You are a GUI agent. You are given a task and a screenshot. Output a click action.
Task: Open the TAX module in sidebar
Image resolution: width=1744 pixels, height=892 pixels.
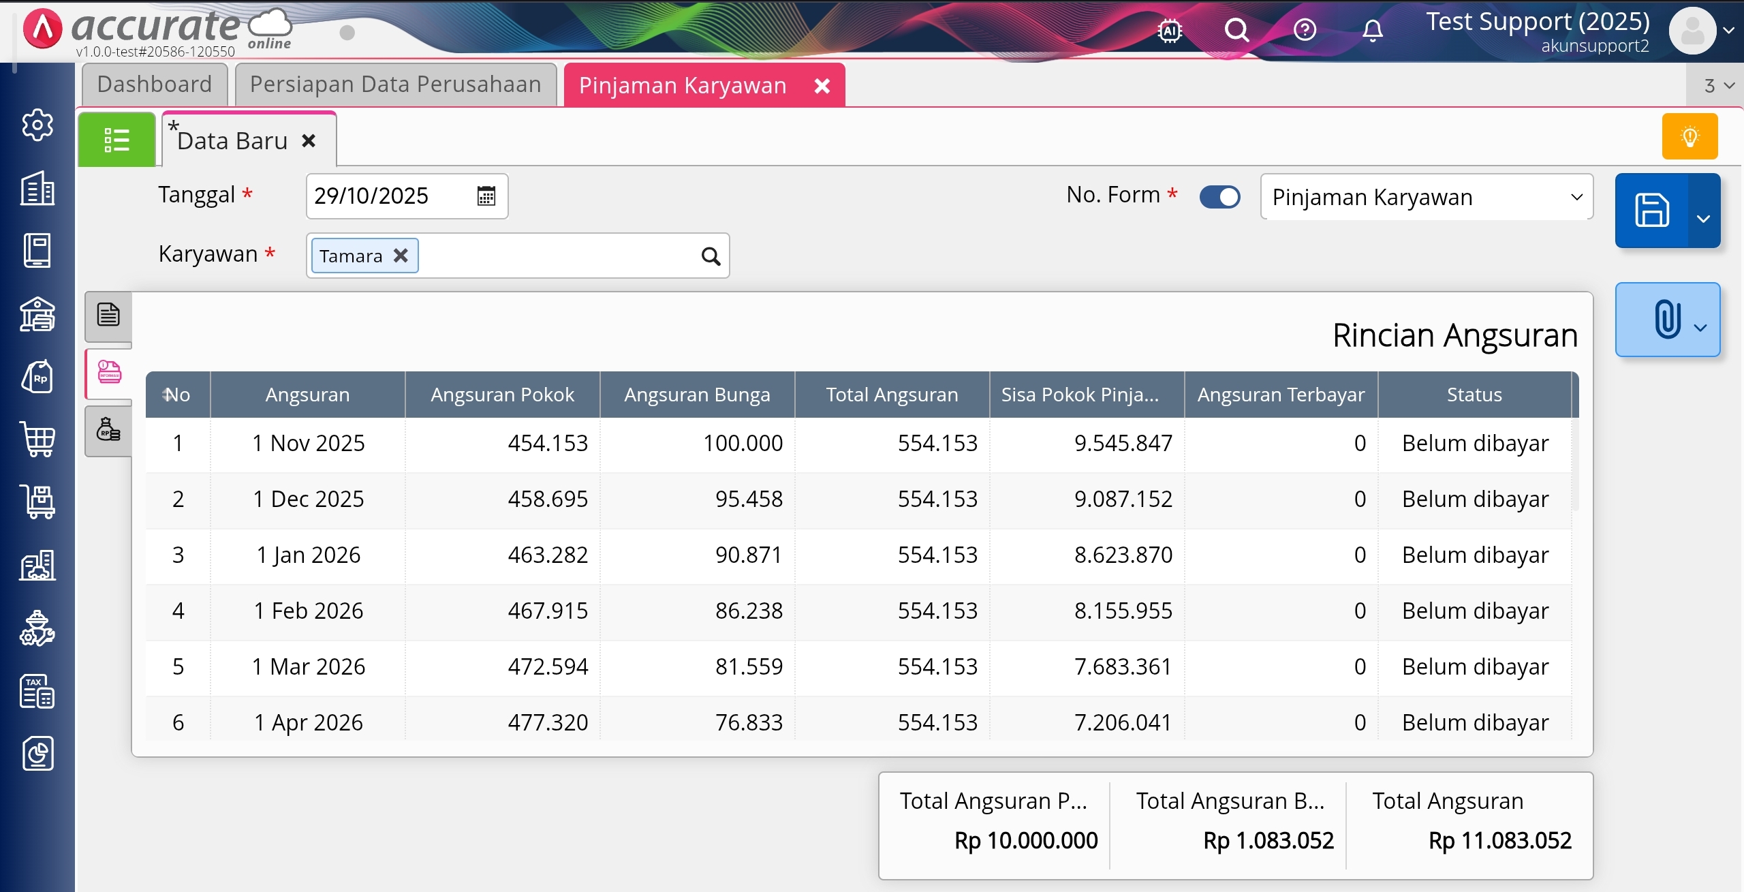pyautogui.click(x=37, y=692)
